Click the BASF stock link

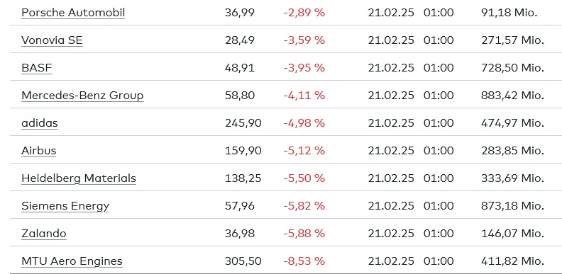click(37, 68)
